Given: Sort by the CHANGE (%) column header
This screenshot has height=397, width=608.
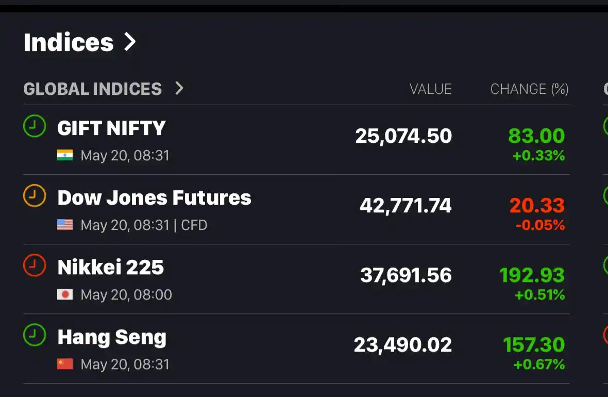Looking at the screenshot, I should (529, 89).
